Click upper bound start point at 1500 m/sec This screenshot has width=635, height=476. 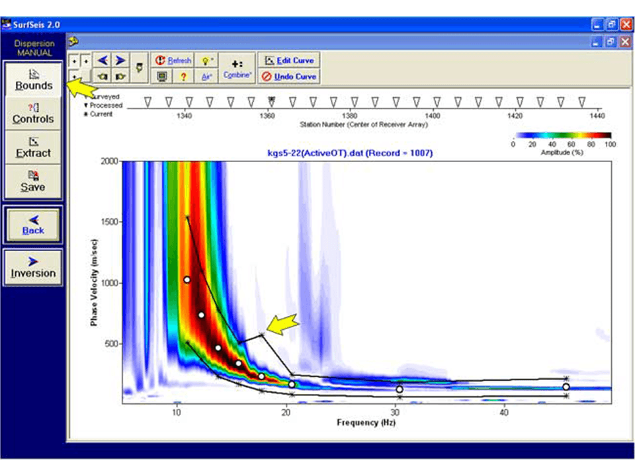click(187, 218)
